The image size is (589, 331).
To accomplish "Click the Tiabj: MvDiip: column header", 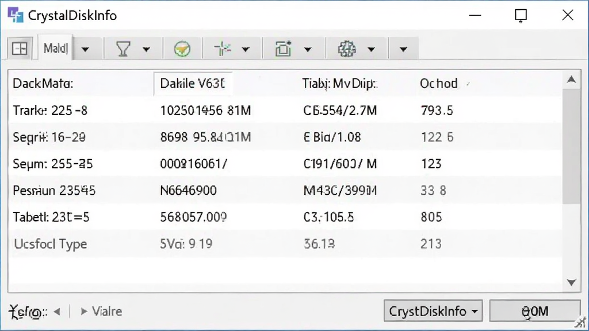I will (x=340, y=83).
